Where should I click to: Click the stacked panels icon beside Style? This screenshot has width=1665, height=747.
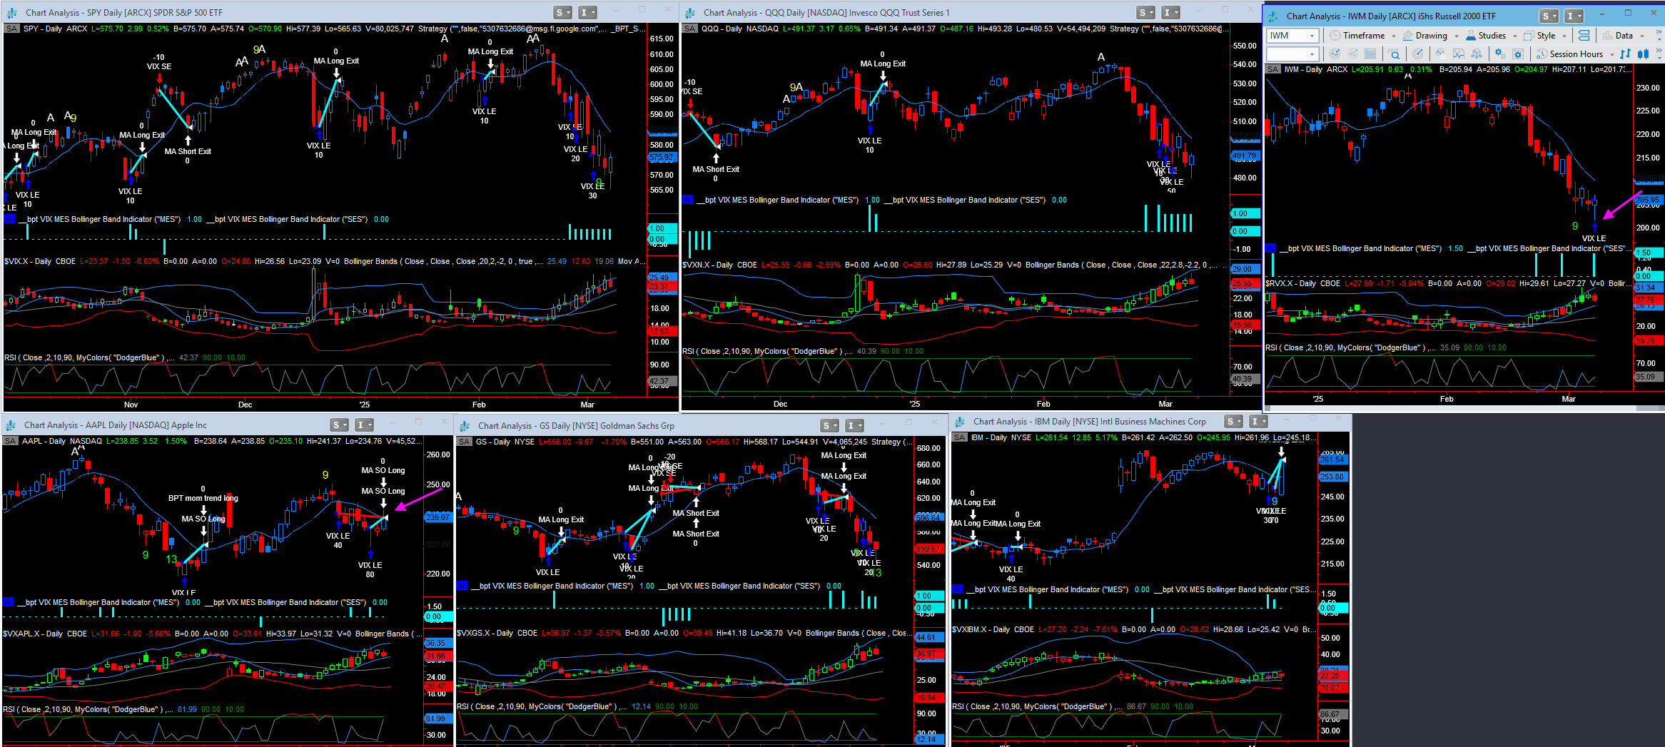(x=1584, y=36)
